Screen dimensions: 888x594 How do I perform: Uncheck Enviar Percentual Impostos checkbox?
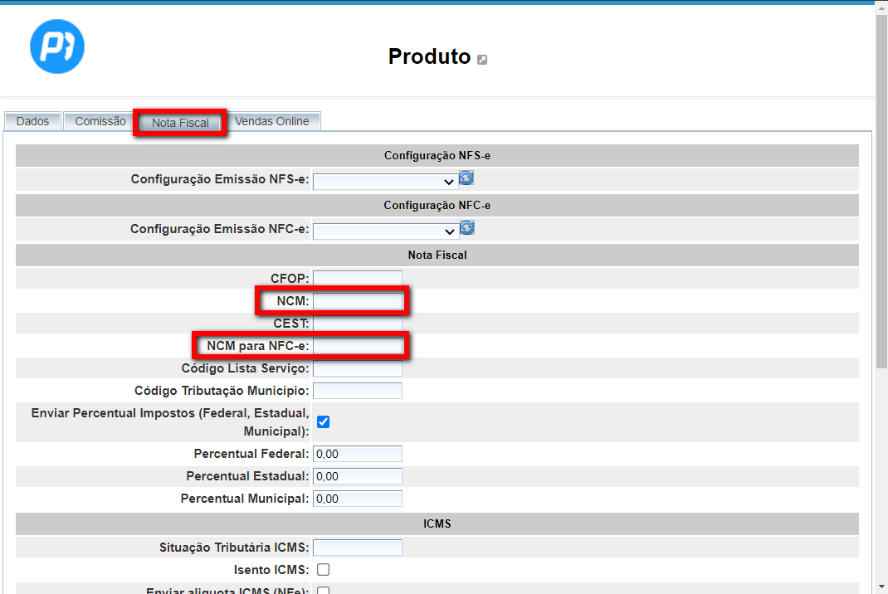[324, 421]
